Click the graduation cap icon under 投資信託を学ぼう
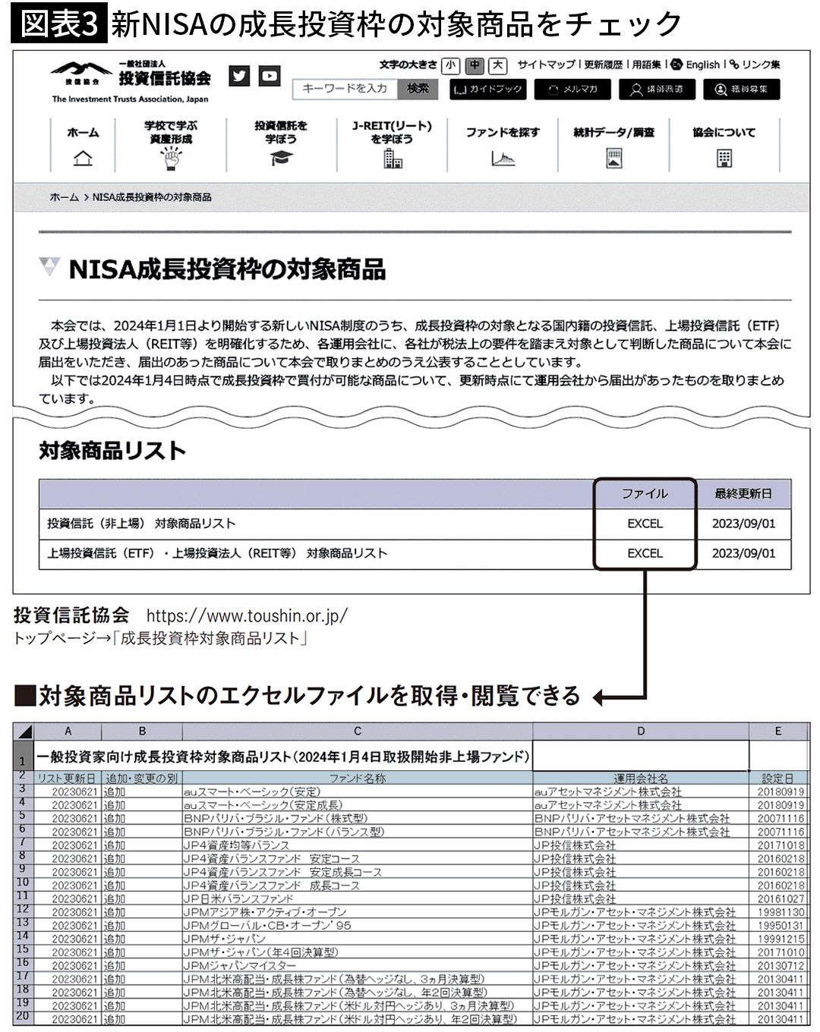Viewport: 820px width, 1032px height. [281, 158]
